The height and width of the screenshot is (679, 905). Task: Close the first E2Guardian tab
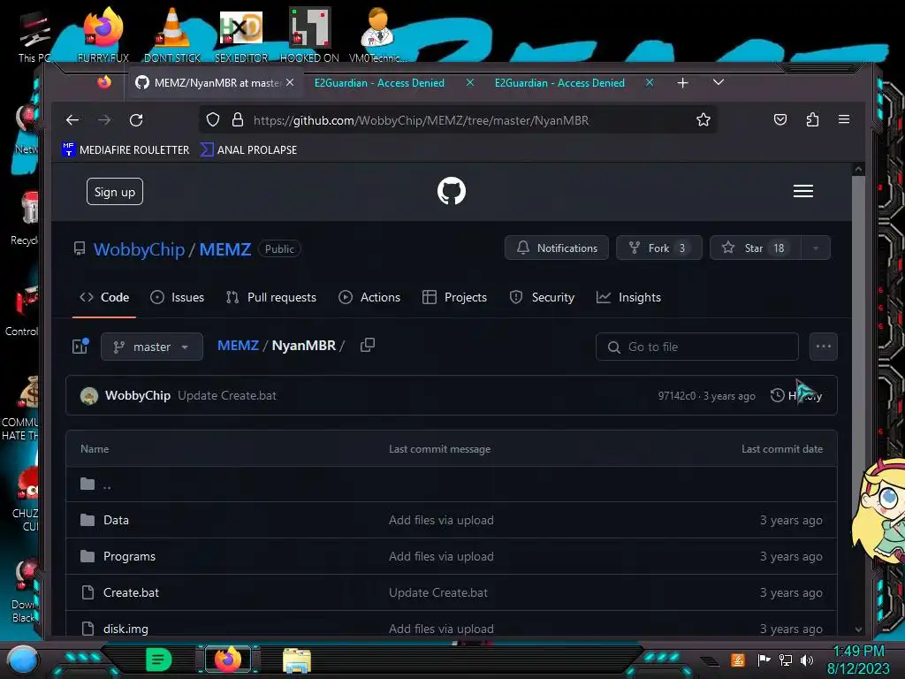470,82
